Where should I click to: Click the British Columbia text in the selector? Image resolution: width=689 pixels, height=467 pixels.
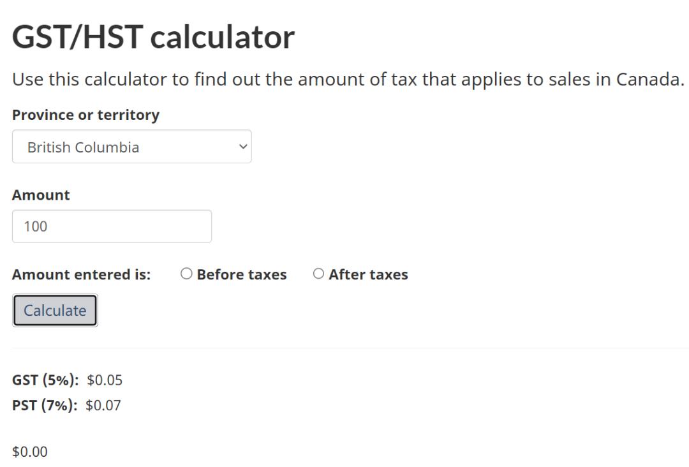coord(83,147)
